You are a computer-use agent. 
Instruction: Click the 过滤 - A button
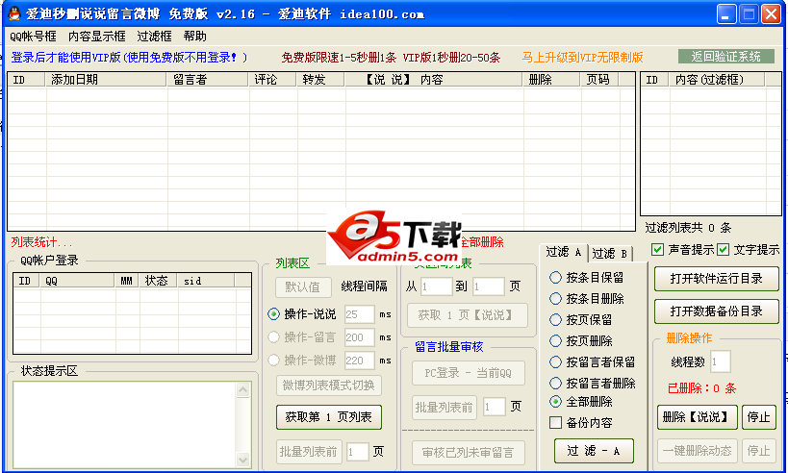(594, 451)
